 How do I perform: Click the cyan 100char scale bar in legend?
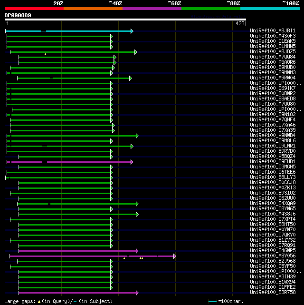click(x=212, y=302)
